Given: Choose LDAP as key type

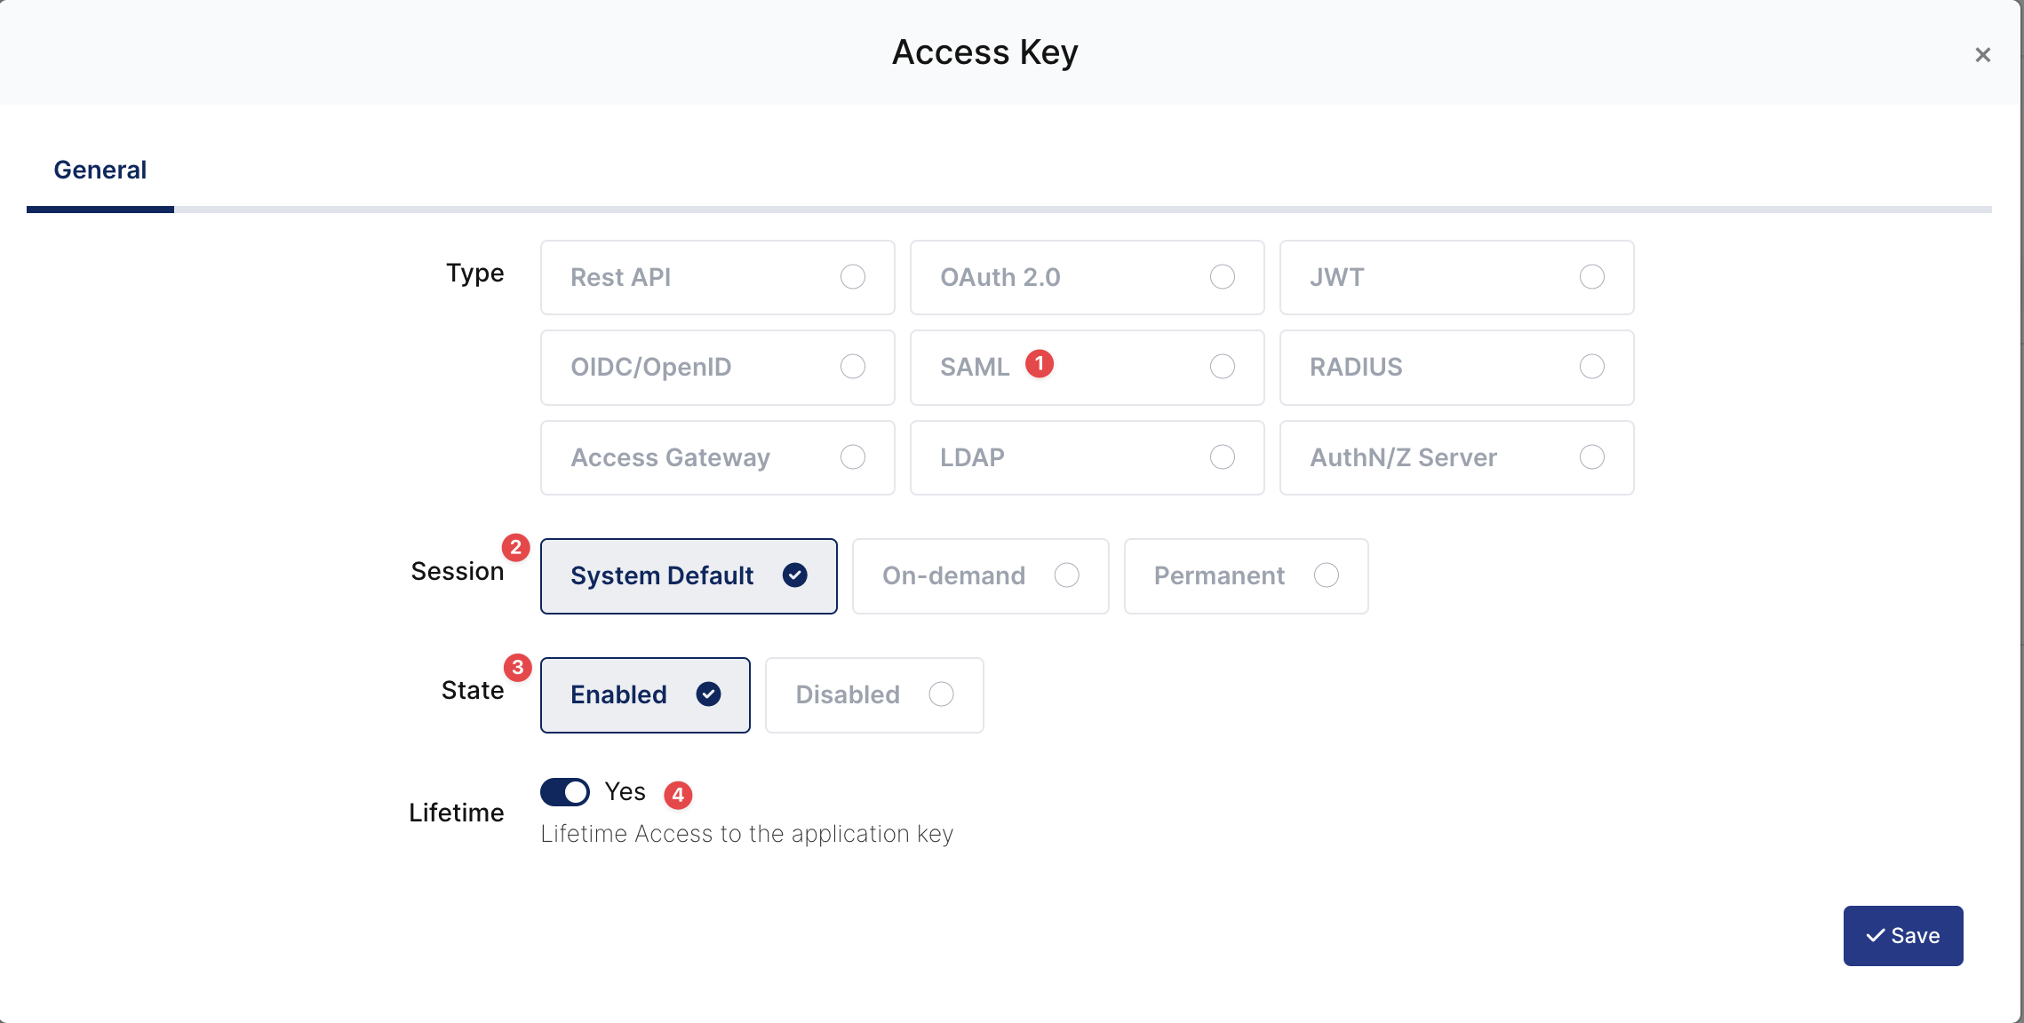Looking at the screenshot, I should pyautogui.click(x=1086, y=457).
